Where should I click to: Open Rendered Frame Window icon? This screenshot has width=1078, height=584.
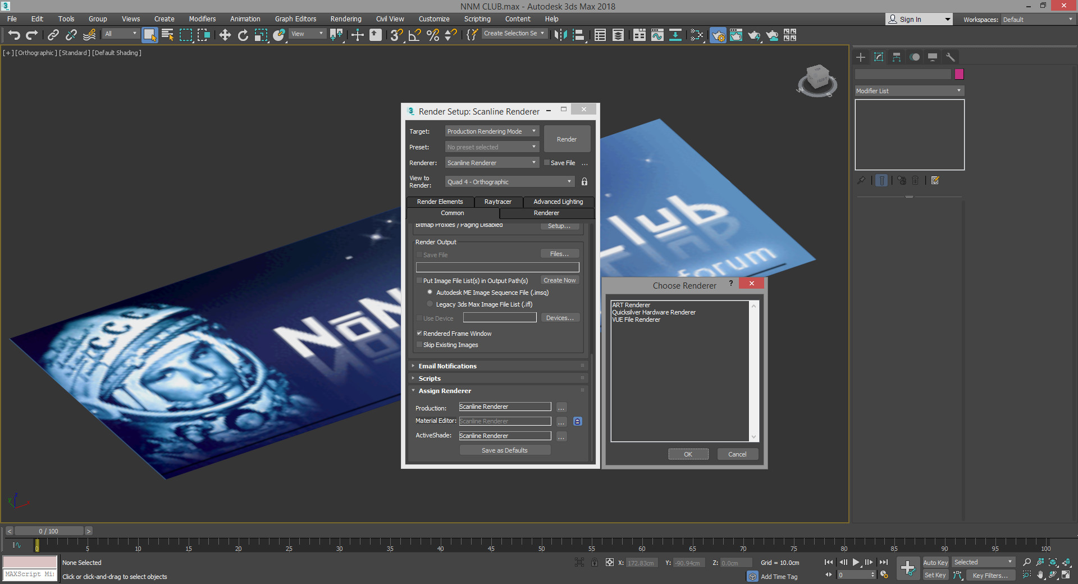tap(736, 35)
